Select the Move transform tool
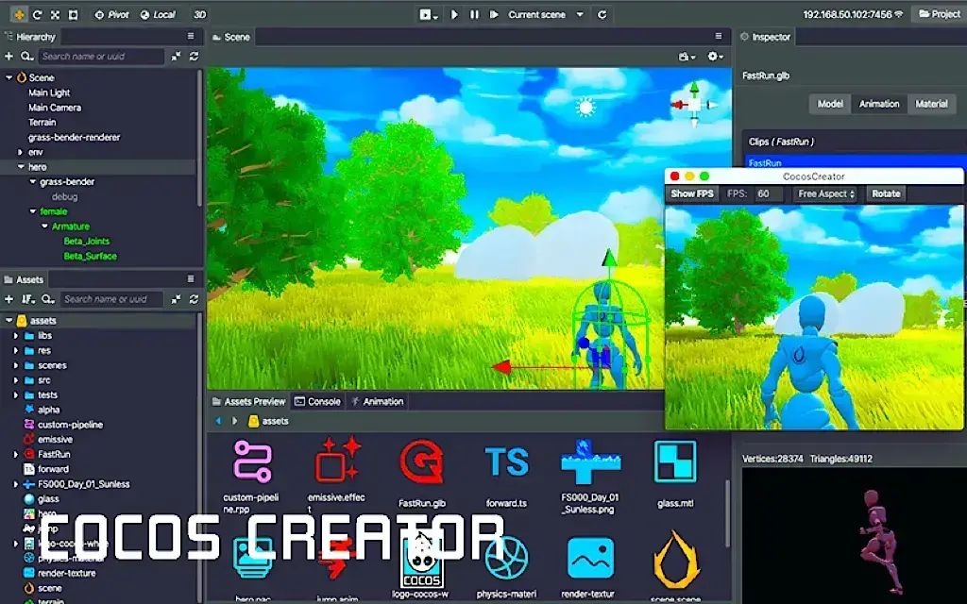967x604 pixels. click(19, 14)
